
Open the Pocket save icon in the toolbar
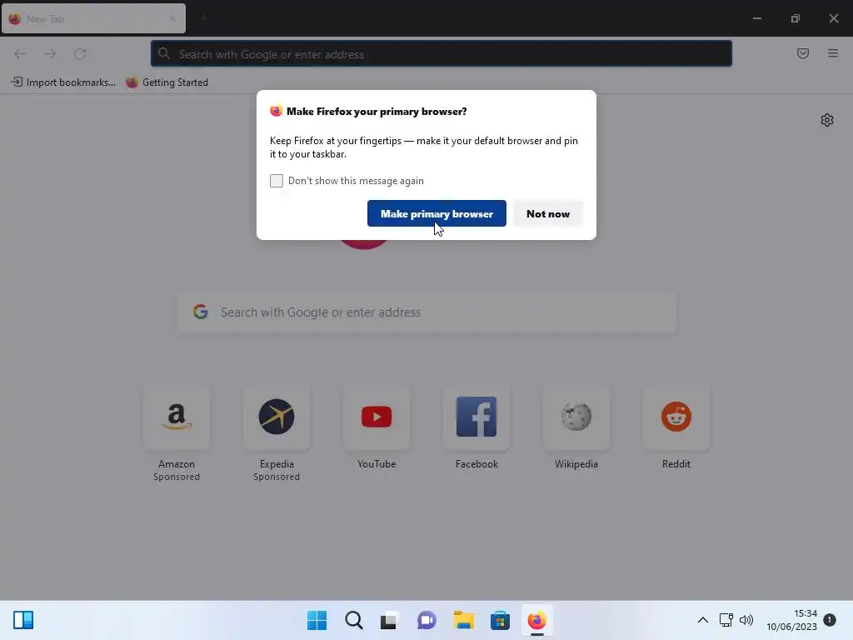coord(802,53)
